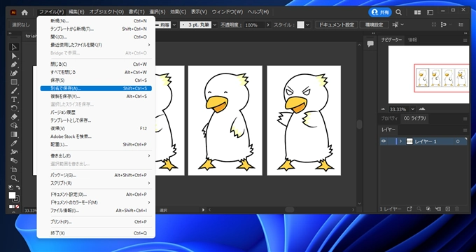Select the Artboard tool
Viewport: 476px width, 252px height.
coord(14,169)
